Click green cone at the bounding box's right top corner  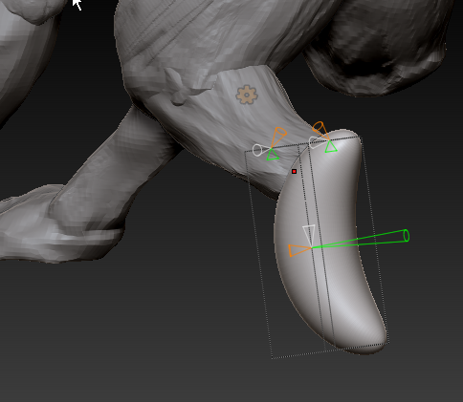331,147
